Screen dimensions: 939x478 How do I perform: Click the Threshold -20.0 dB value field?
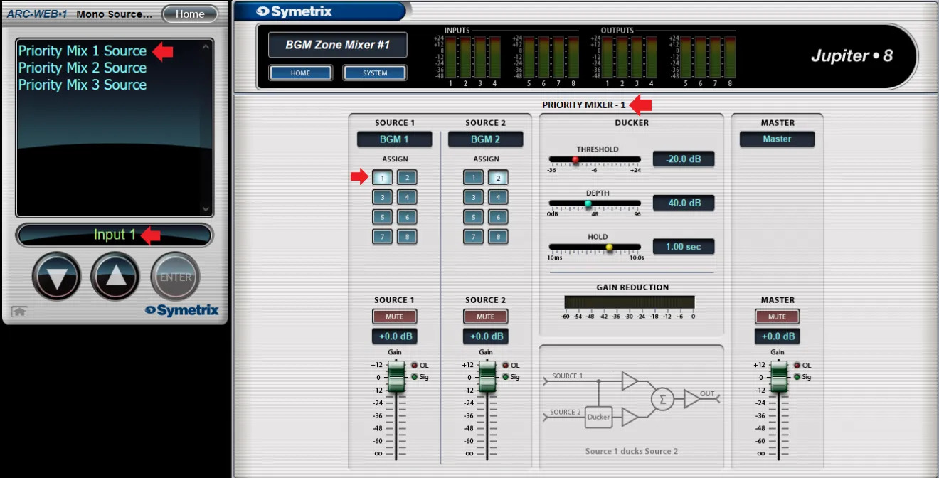point(684,159)
